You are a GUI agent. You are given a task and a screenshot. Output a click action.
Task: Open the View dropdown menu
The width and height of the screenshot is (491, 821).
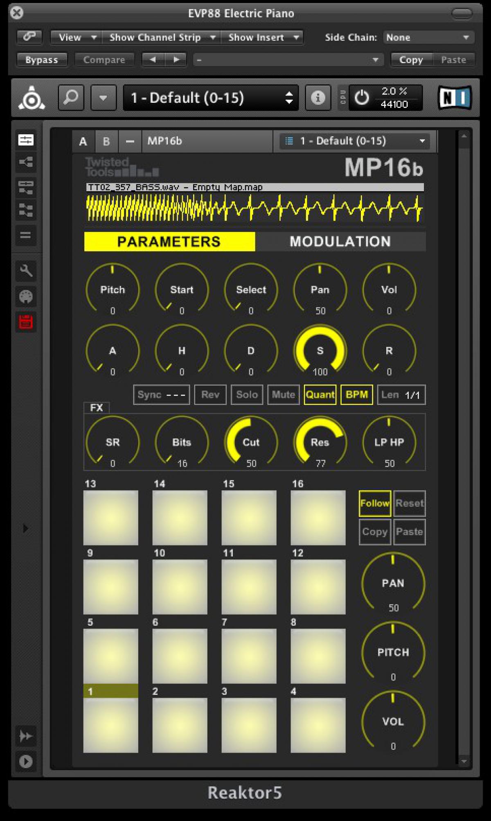click(76, 37)
